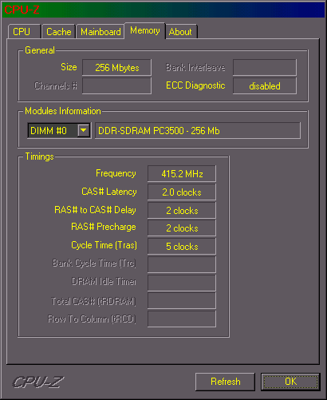
Task: Confirm with the OK button
Action: [x=290, y=382]
